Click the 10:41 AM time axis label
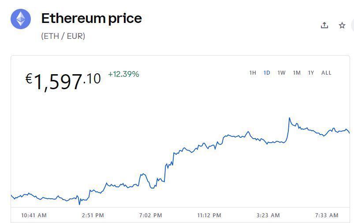Viewport: 354px width, 223px height. pos(34,215)
